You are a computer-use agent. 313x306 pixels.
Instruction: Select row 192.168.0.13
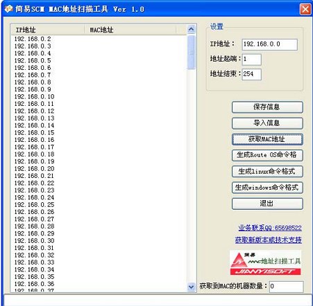click(99, 118)
